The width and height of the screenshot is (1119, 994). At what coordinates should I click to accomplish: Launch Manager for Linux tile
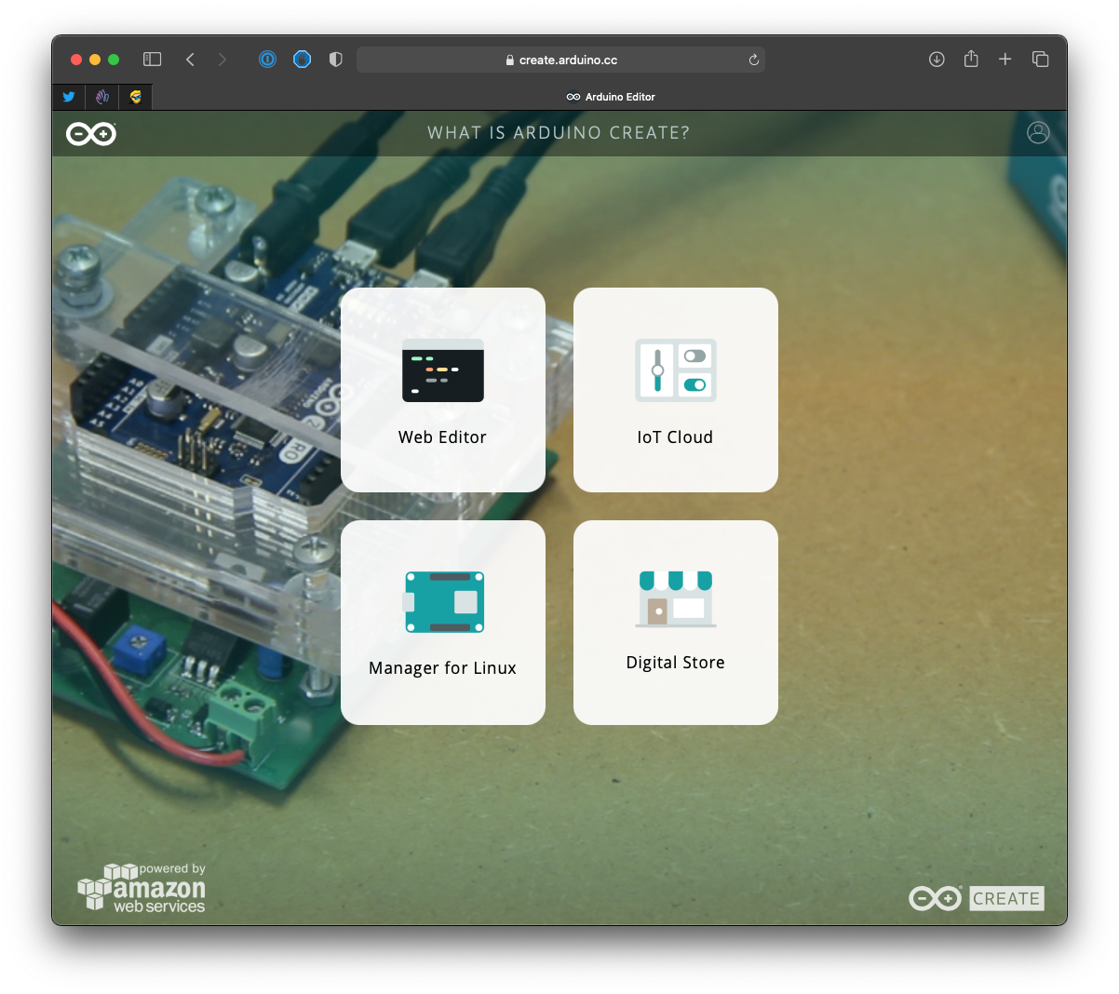442,622
